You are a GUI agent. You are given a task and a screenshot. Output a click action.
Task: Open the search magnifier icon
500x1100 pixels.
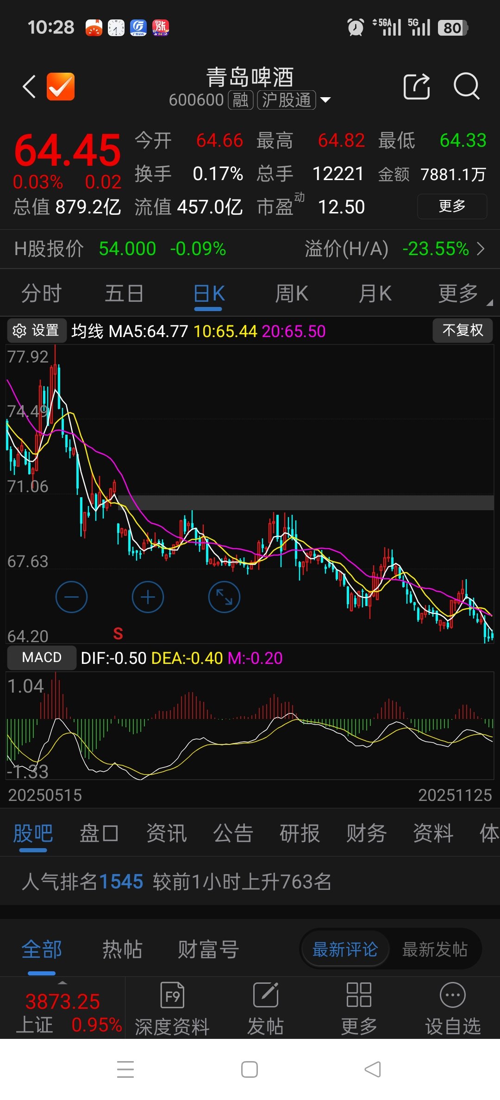(466, 86)
